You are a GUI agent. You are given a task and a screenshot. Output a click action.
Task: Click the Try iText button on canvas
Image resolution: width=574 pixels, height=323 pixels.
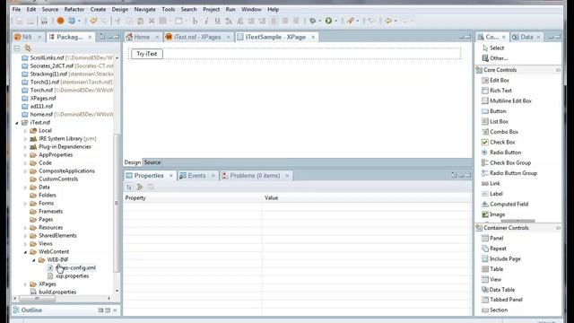pos(147,54)
